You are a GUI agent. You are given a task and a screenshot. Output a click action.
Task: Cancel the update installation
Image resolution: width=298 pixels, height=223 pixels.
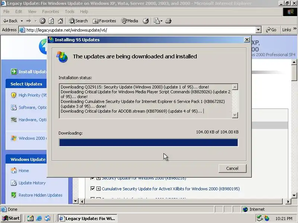[232, 168]
